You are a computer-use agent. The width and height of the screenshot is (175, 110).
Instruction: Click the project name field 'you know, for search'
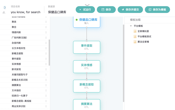coord(26,12)
